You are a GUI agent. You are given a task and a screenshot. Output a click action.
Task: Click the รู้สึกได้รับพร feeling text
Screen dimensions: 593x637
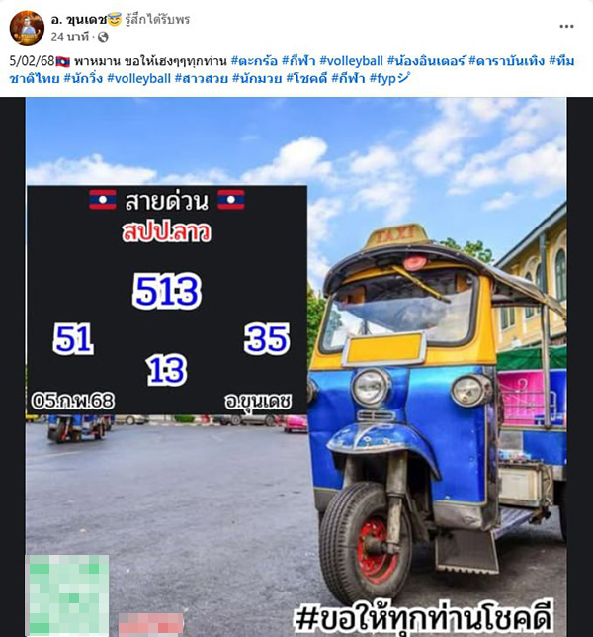click(x=157, y=19)
